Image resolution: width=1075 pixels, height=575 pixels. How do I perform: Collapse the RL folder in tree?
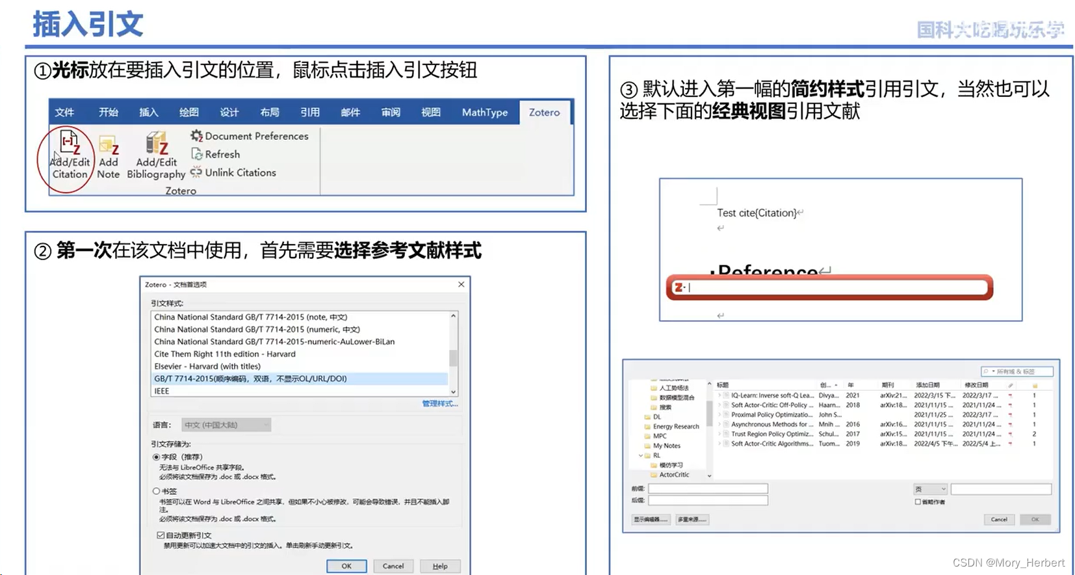pos(640,456)
